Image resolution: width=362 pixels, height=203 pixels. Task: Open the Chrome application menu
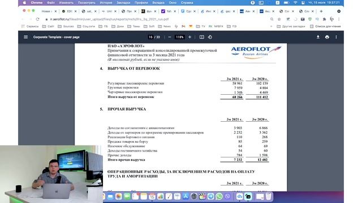point(36,2)
